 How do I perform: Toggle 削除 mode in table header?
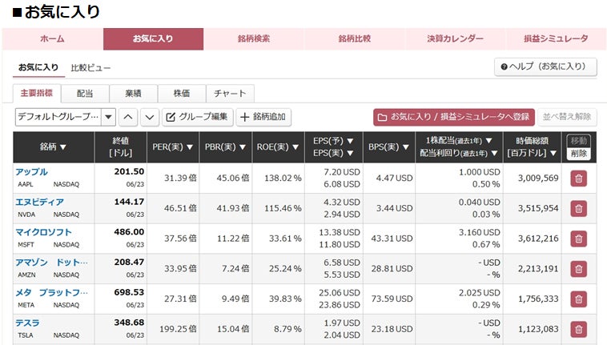[x=579, y=153]
